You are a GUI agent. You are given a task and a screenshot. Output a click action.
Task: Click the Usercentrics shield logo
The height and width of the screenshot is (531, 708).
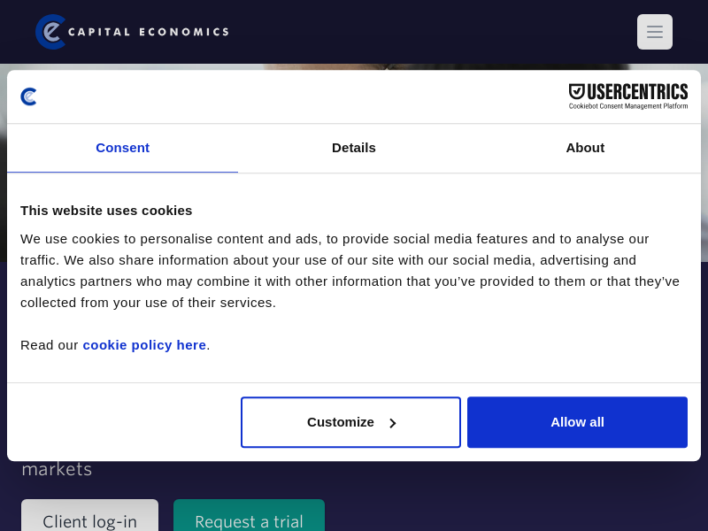coord(577,91)
